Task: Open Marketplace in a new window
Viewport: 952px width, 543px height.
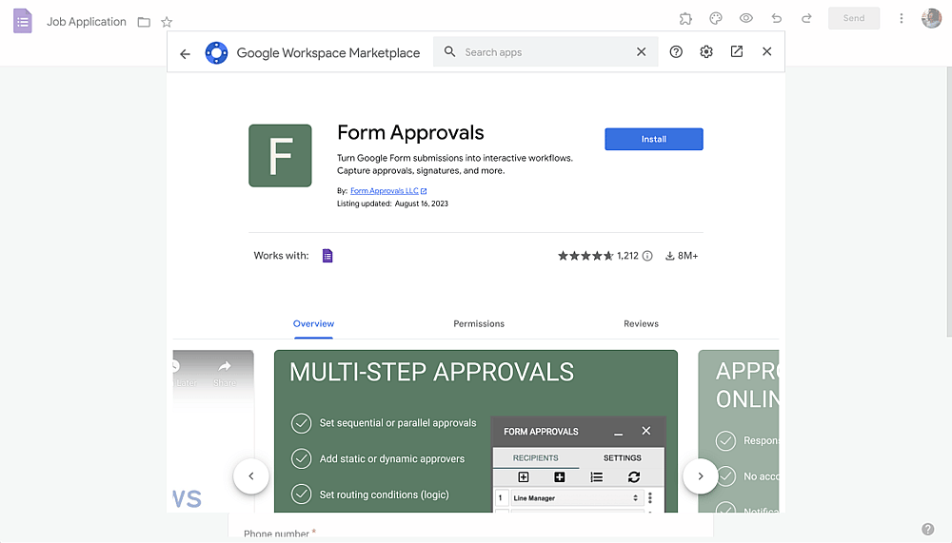Action: (737, 51)
